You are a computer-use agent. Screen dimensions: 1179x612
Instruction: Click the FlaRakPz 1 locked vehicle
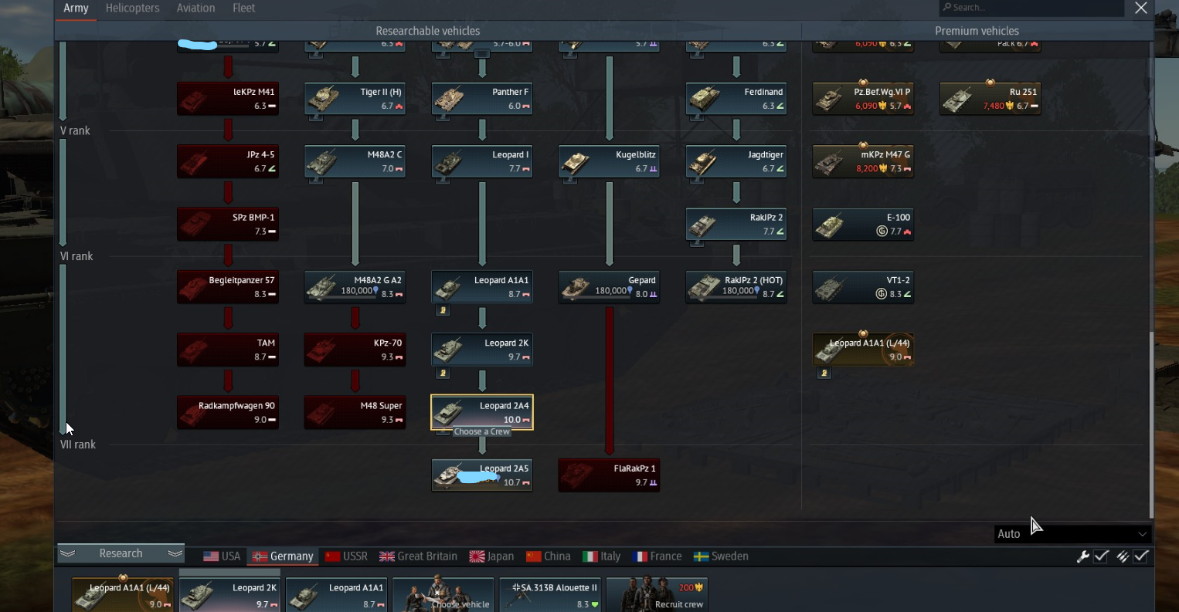click(609, 475)
